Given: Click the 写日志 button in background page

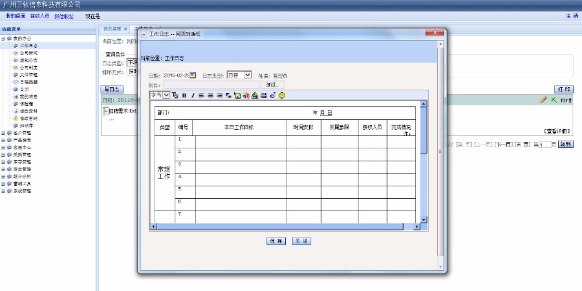Looking at the screenshot, I should click(x=112, y=89).
